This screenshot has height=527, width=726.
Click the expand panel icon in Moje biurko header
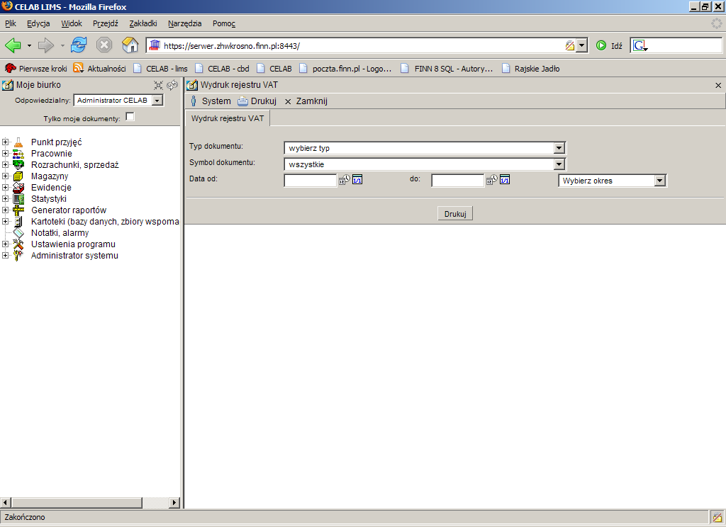point(158,85)
